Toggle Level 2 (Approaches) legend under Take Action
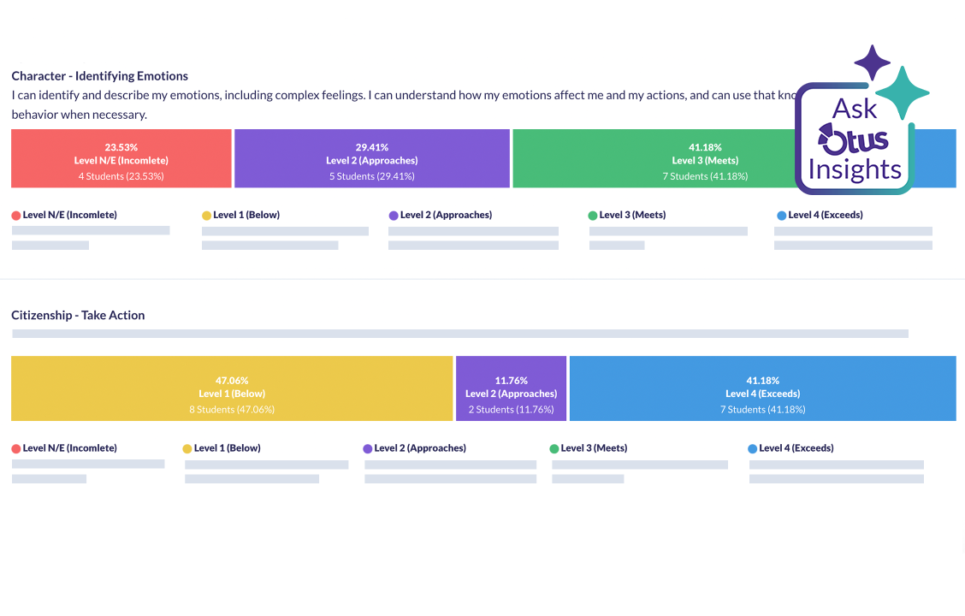 click(x=369, y=447)
